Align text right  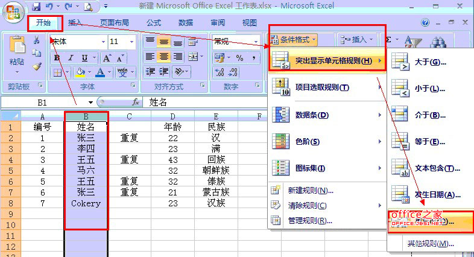[x=178, y=57]
